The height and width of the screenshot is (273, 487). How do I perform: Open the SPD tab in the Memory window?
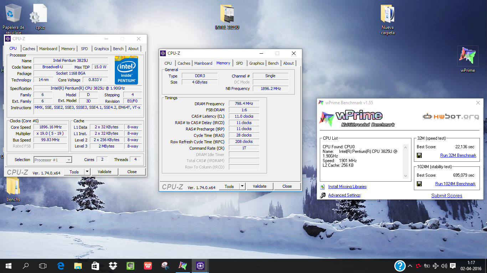[239, 63]
